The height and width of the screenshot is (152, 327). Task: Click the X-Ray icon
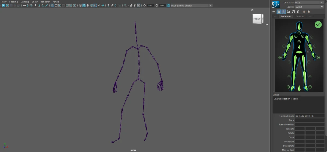pyautogui.click(x=131, y=5)
